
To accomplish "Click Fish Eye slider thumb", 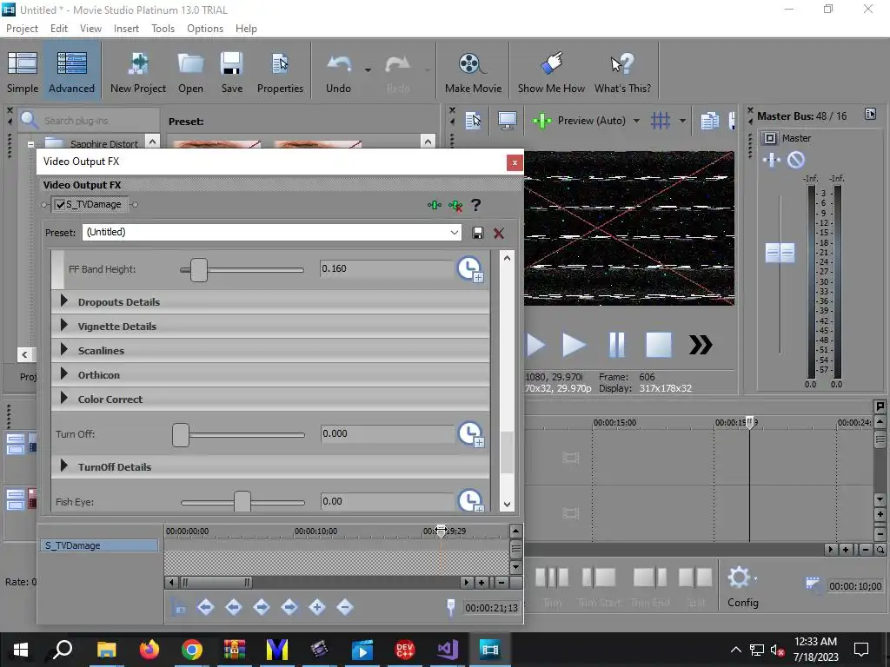I will (242, 501).
